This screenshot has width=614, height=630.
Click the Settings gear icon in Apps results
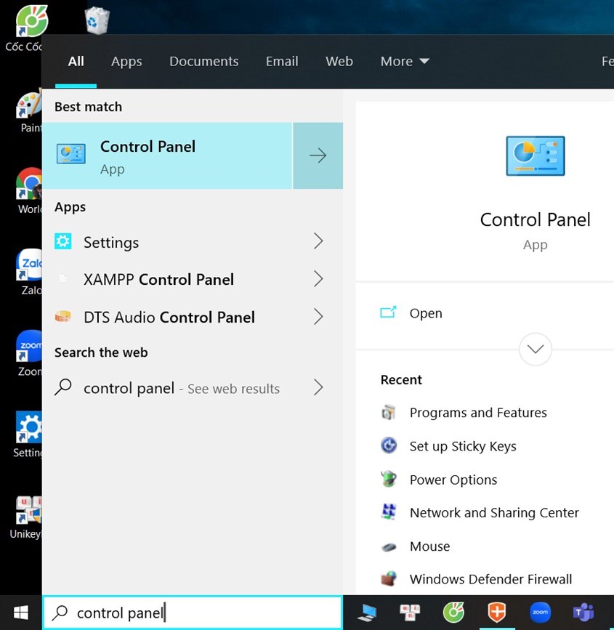(63, 241)
